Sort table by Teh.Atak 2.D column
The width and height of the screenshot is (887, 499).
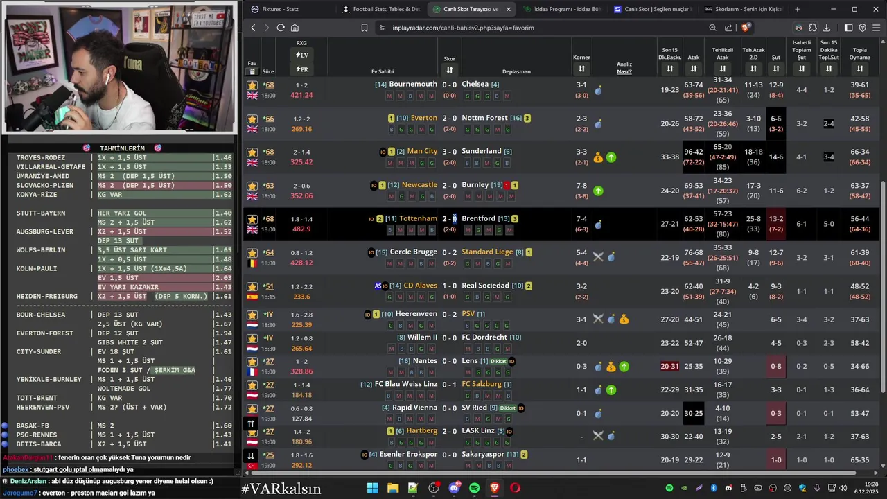coord(753,69)
